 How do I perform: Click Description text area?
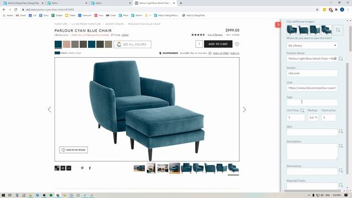click(x=312, y=152)
